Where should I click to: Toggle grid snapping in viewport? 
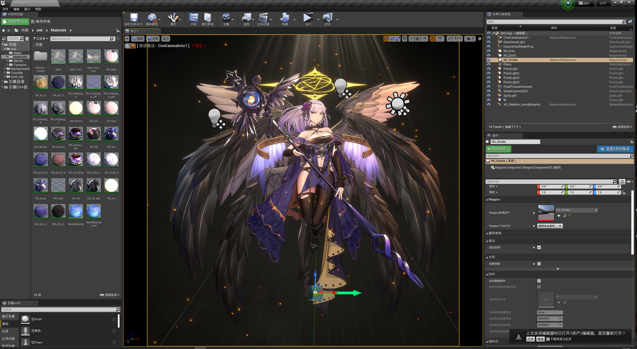click(x=417, y=39)
